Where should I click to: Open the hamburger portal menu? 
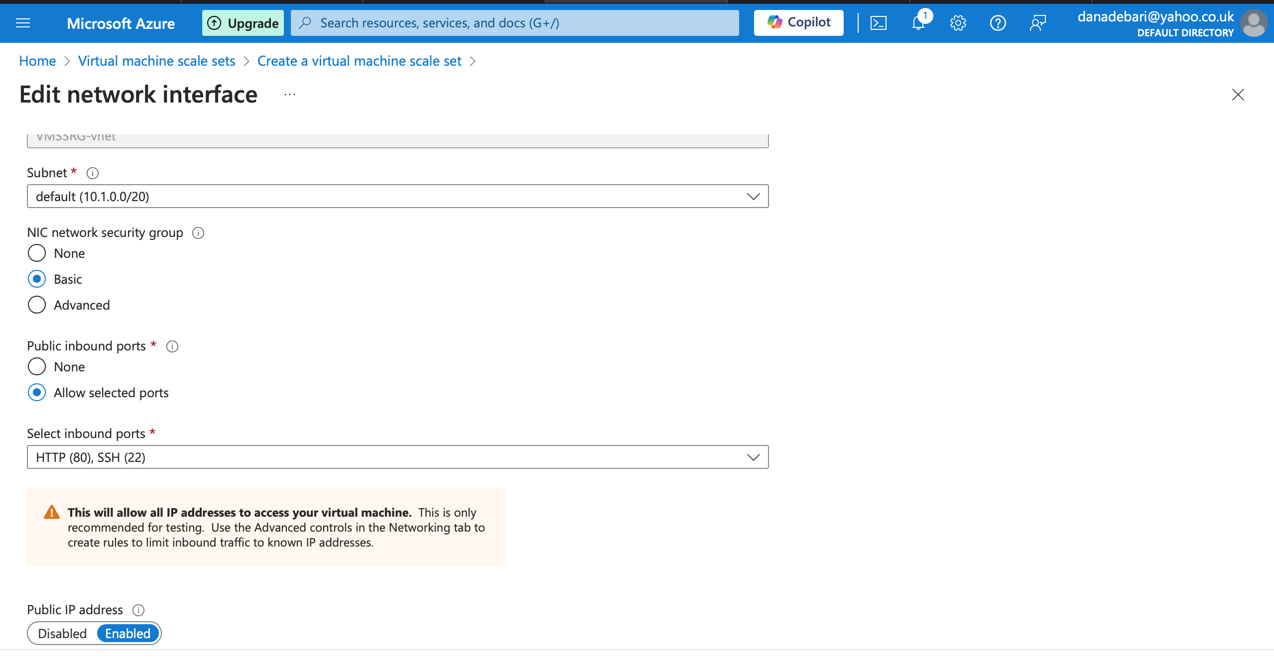point(23,23)
